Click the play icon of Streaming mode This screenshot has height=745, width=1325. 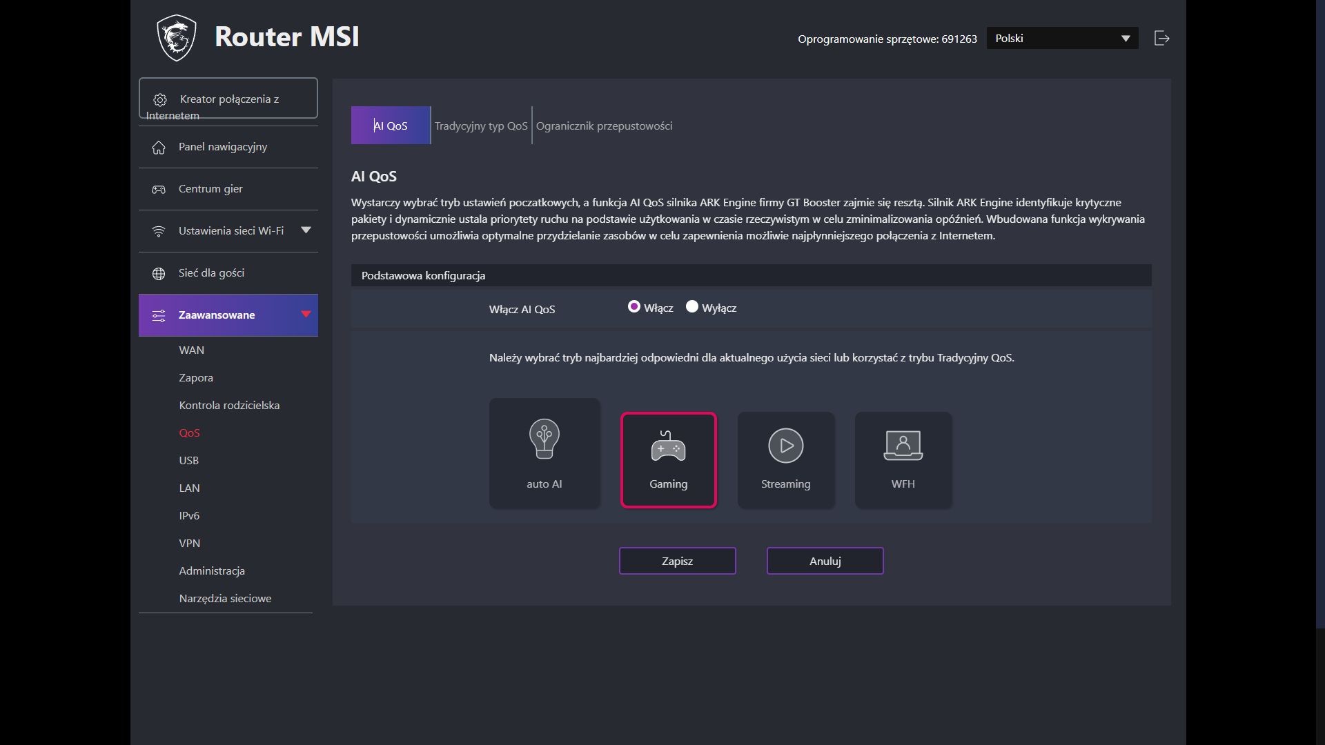(x=786, y=446)
